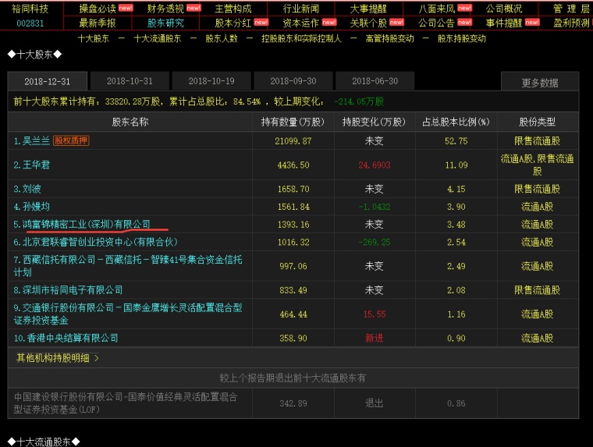593x447 pixels.
Task: Select the 52.75 percentage cell
Action: pyautogui.click(x=456, y=141)
